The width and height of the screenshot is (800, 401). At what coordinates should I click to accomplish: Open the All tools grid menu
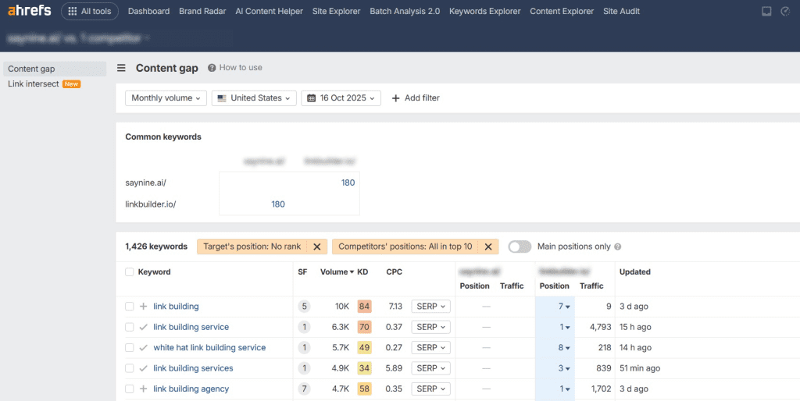click(x=90, y=11)
